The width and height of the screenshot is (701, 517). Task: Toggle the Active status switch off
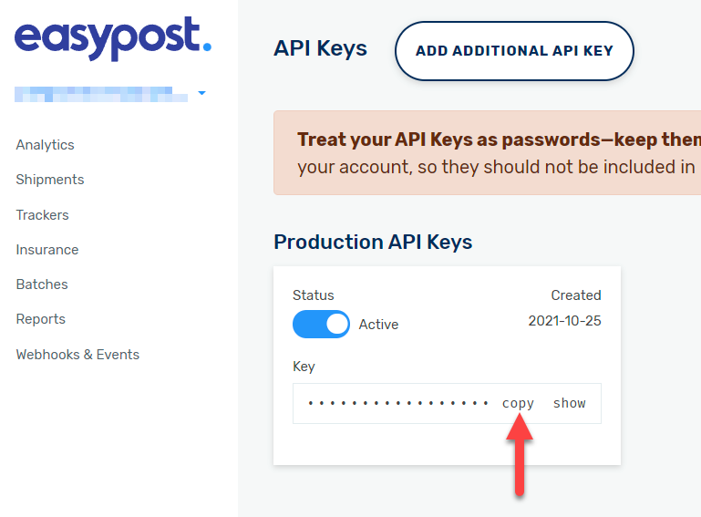[321, 325]
